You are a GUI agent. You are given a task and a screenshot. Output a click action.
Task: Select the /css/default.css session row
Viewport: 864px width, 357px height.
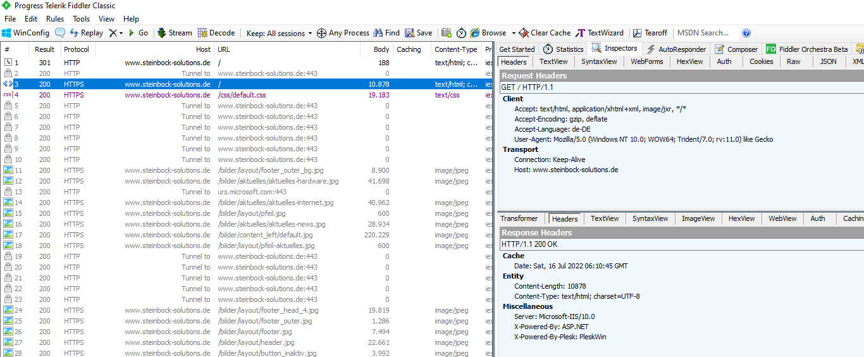point(247,95)
